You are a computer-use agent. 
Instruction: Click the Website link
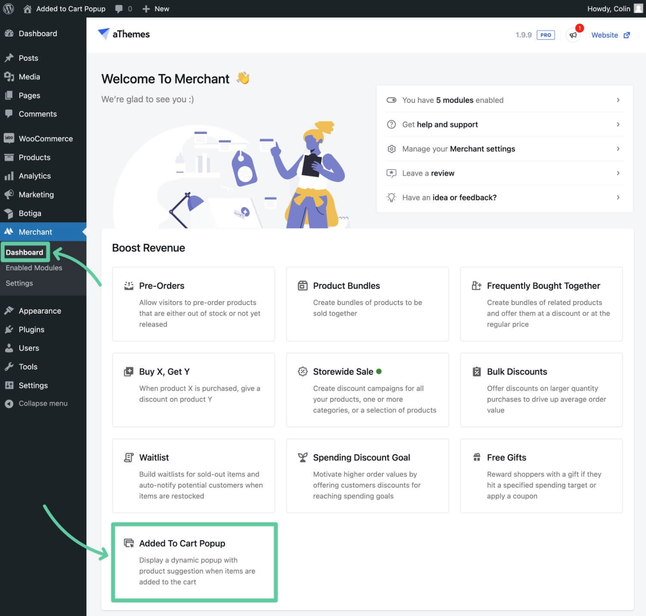(604, 35)
